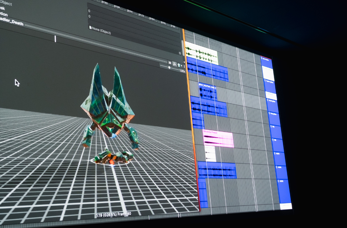Toggle the 2D preview mode button

click(170, 63)
